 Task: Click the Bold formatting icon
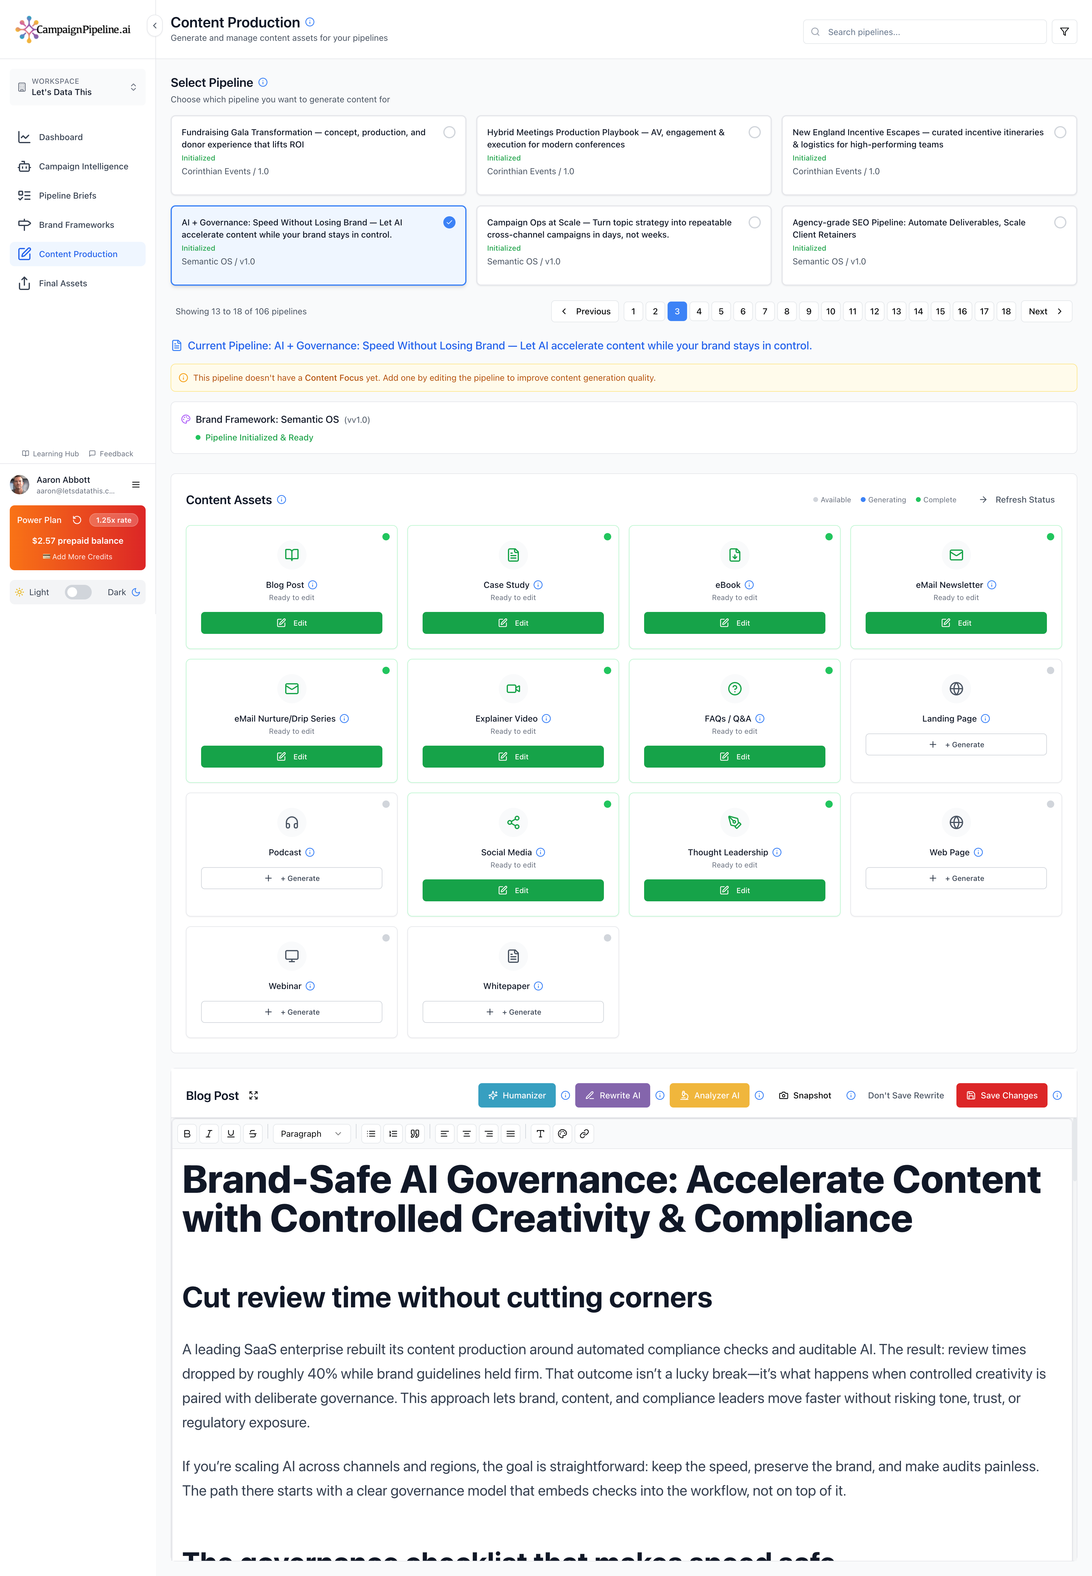click(187, 1133)
